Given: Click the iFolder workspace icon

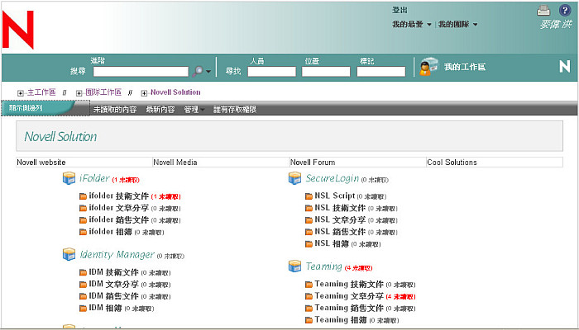Looking at the screenshot, I should click(69, 178).
